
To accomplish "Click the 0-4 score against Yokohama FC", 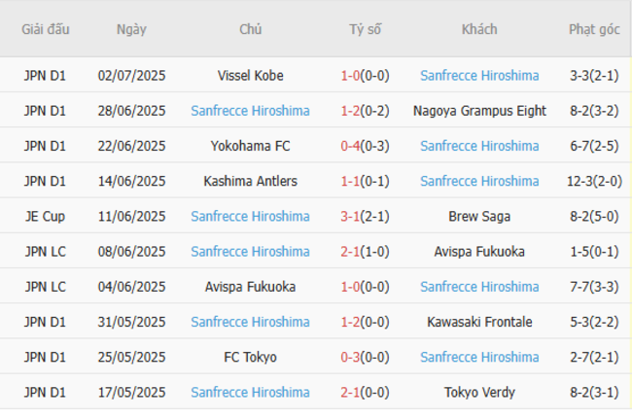I will click(351, 146).
